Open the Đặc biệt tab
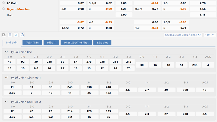 (102, 43)
